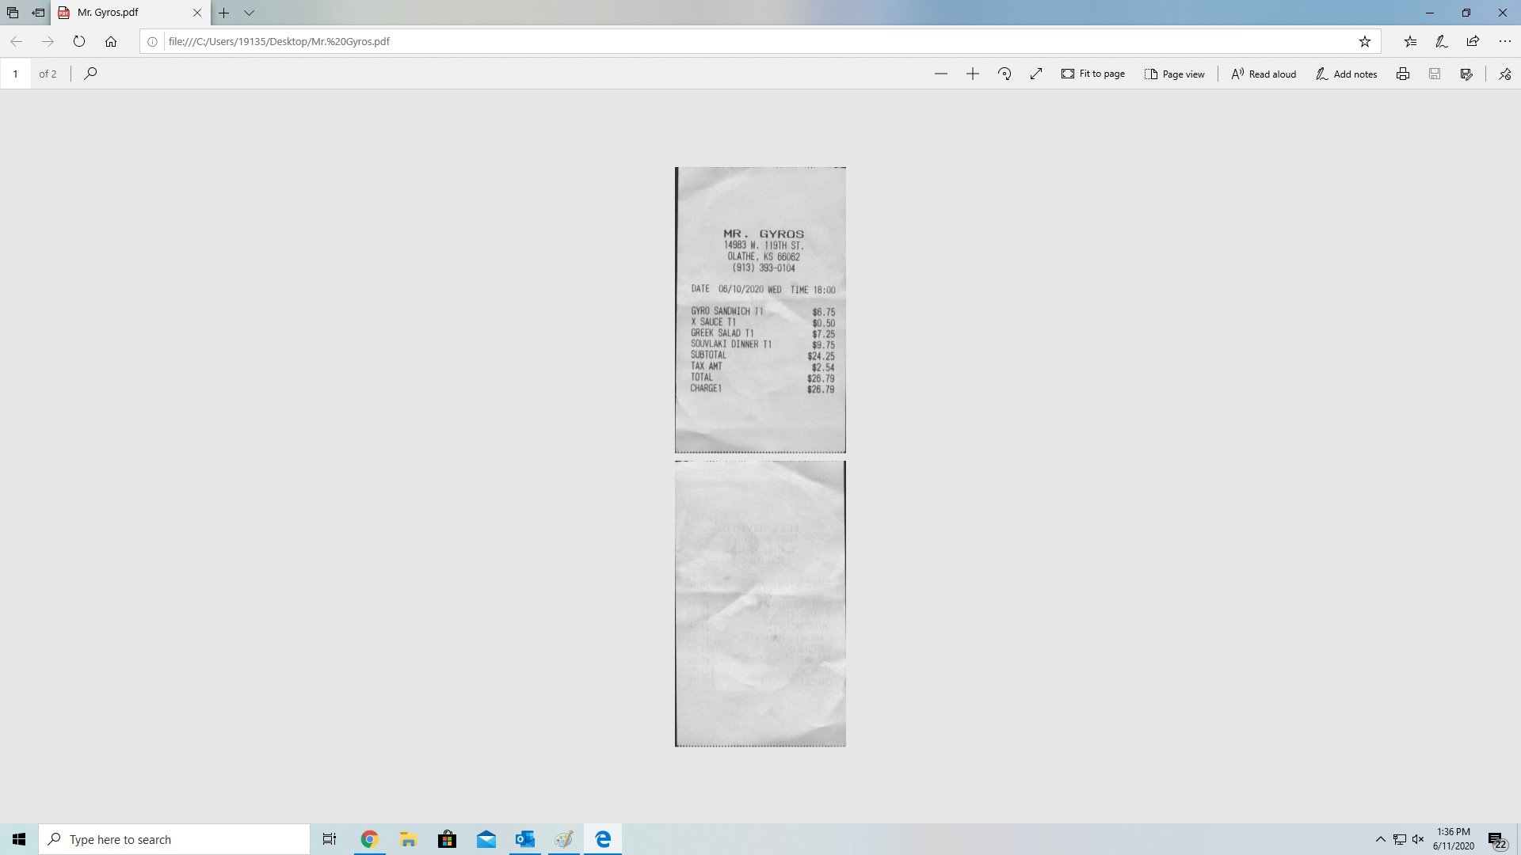Minimize the Edge window
The image size is (1521, 855).
[1429, 13]
